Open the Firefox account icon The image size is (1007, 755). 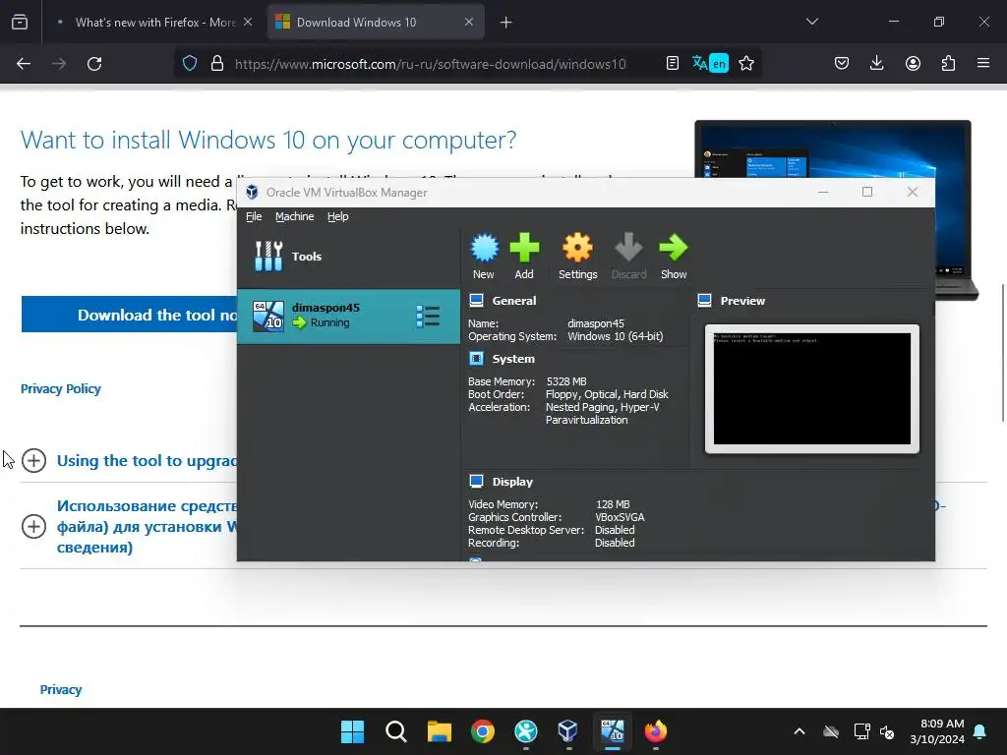click(913, 64)
